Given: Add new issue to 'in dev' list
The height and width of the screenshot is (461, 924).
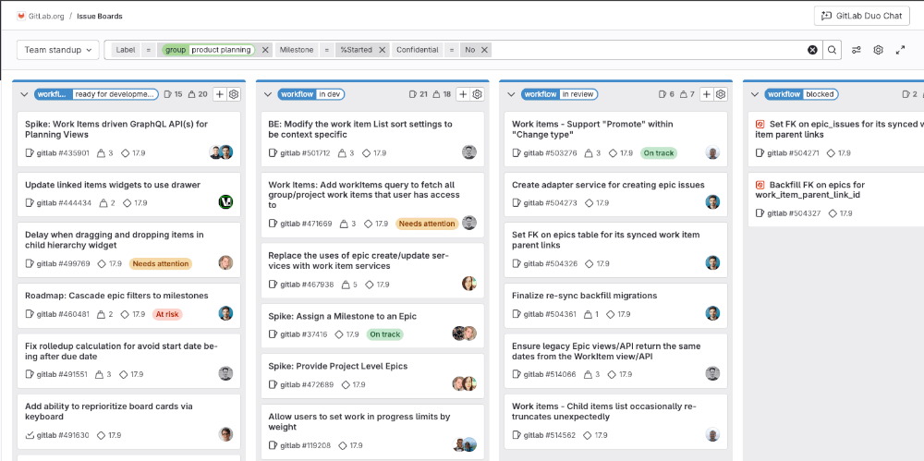Looking at the screenshot, I should 463,94.
